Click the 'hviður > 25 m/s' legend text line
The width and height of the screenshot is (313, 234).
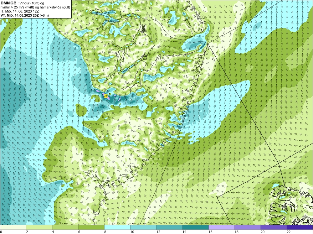coord(35,8)
